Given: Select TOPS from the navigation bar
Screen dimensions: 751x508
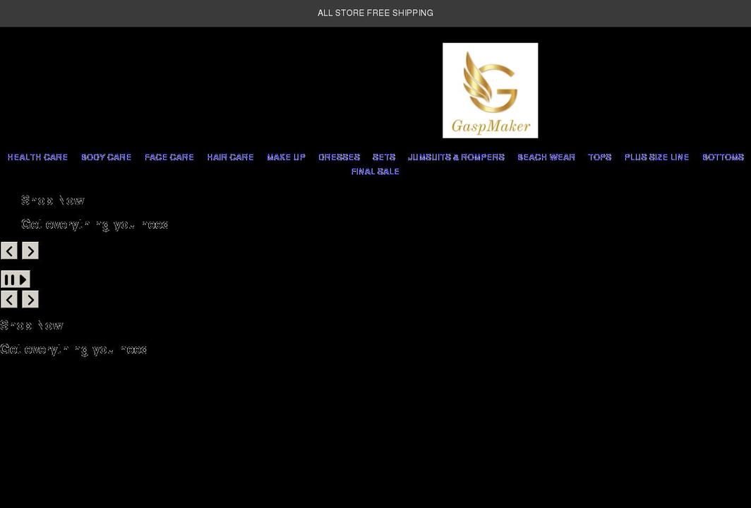Looking at the screenshot, I should tap(599, 157).
